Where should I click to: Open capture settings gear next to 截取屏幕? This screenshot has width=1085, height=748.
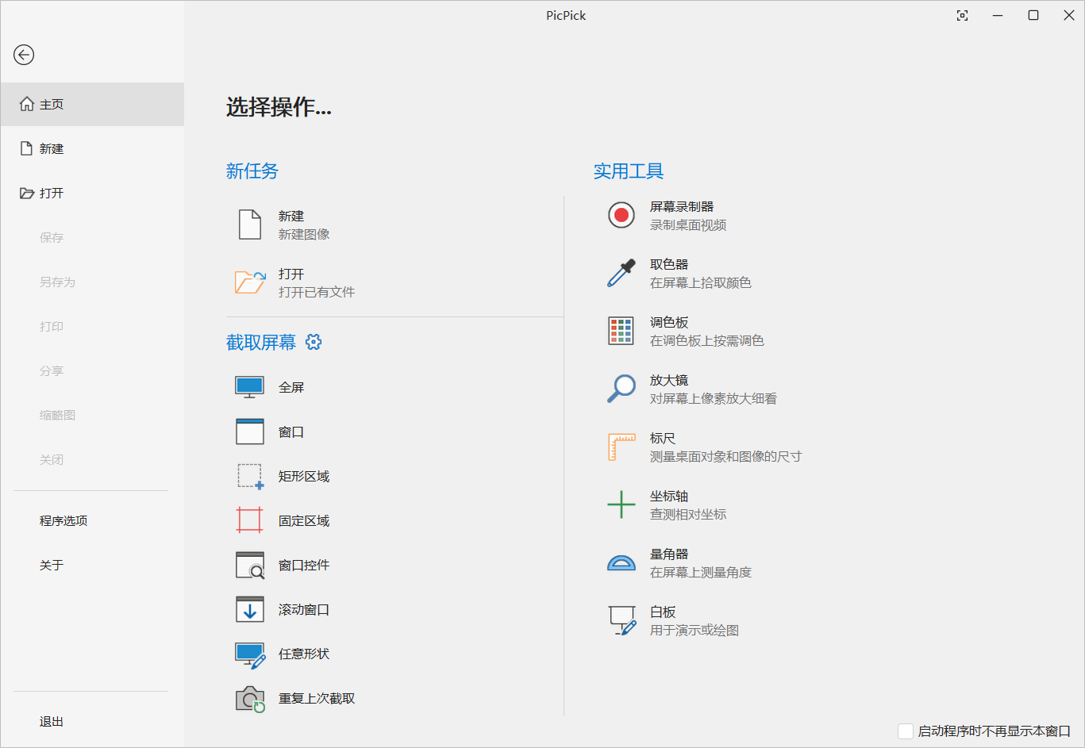tap(314, 342)
